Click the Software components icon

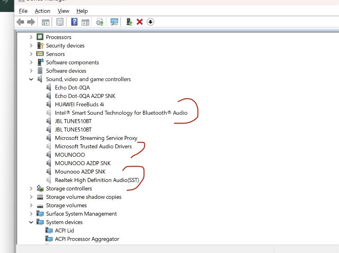coord(40,62)
